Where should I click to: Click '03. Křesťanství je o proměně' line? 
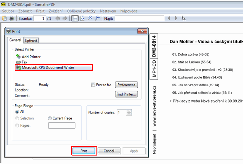pos(202,70)
